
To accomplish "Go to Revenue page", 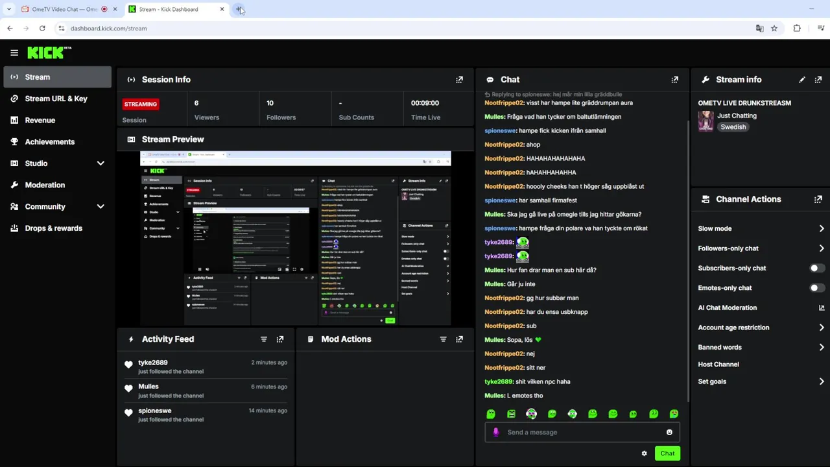I will coord(57,120).
